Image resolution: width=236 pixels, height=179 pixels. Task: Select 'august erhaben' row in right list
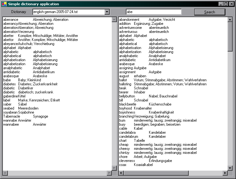click(x=133, y=76)
